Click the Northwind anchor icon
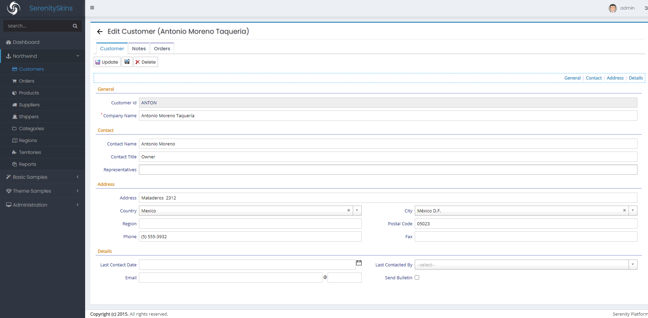The height and width of the screenshot is (318, 648). [9, 56]
